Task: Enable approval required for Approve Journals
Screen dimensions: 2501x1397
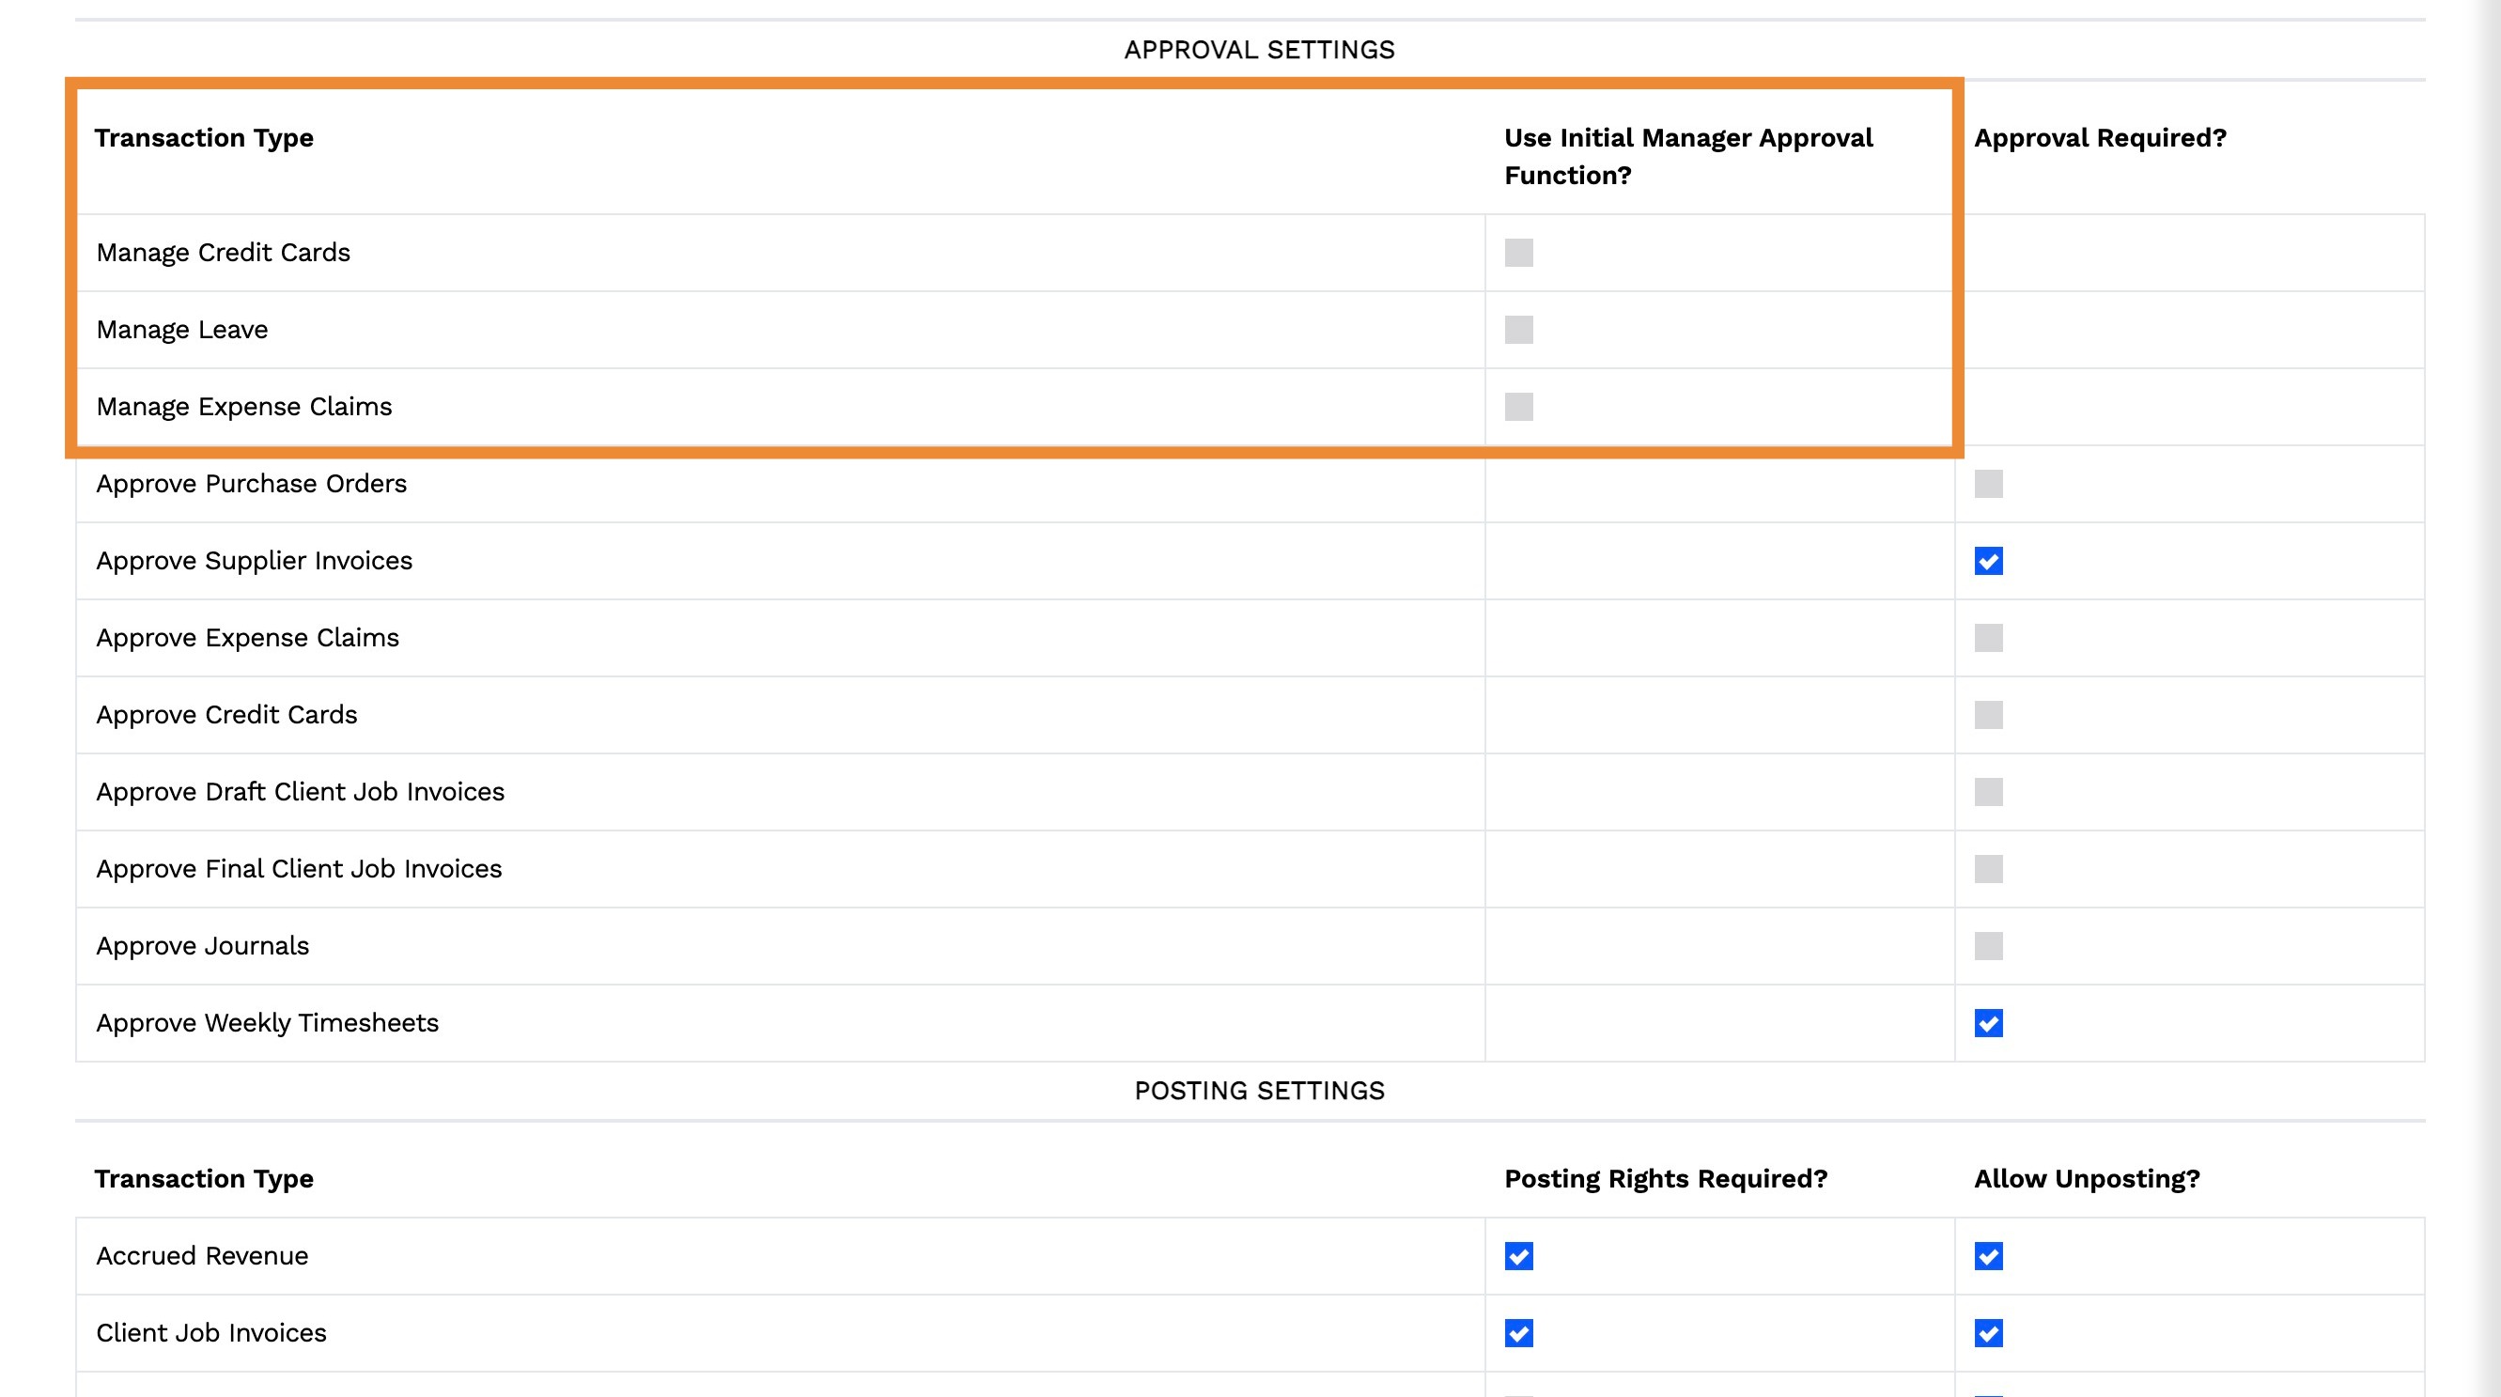Action: pos(1988,945)
